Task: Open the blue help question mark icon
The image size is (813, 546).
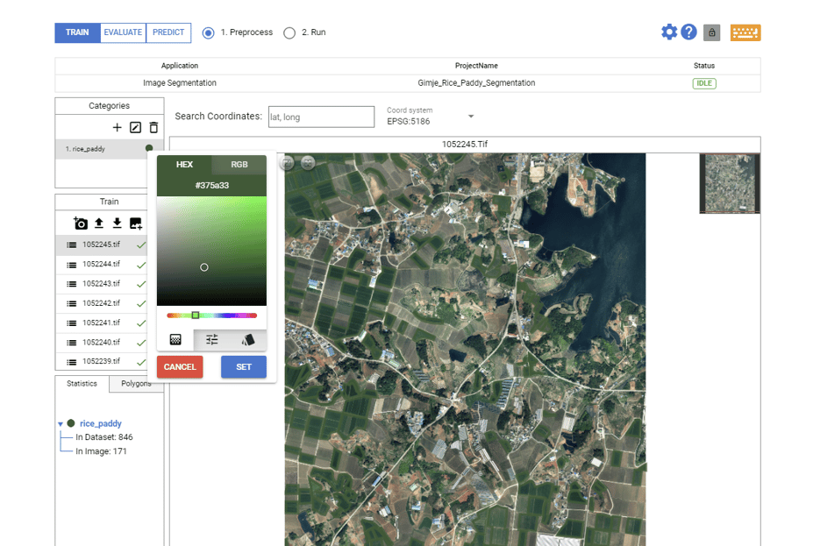Action: click(x=689, y=32)
